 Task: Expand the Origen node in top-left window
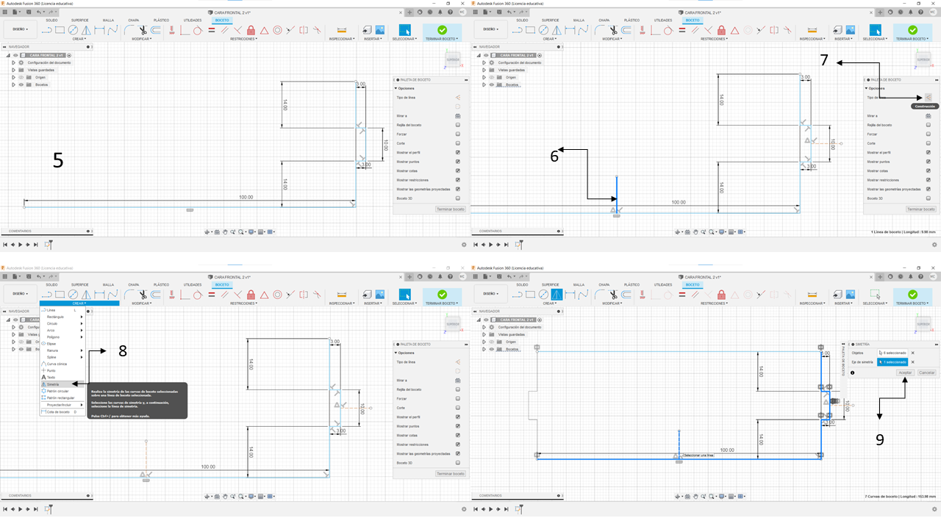[x=13, y=77]
